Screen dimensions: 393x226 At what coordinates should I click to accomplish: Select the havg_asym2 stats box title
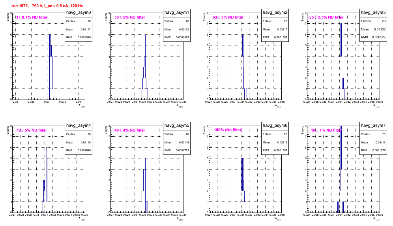point(275,12)
